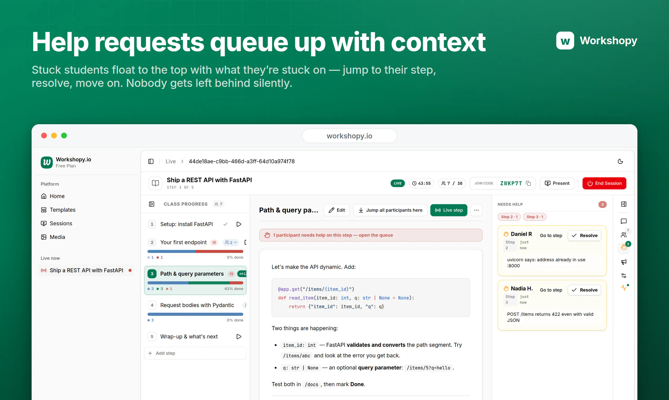Select step 1 Setup: install FastAPI

coord(186,224)
